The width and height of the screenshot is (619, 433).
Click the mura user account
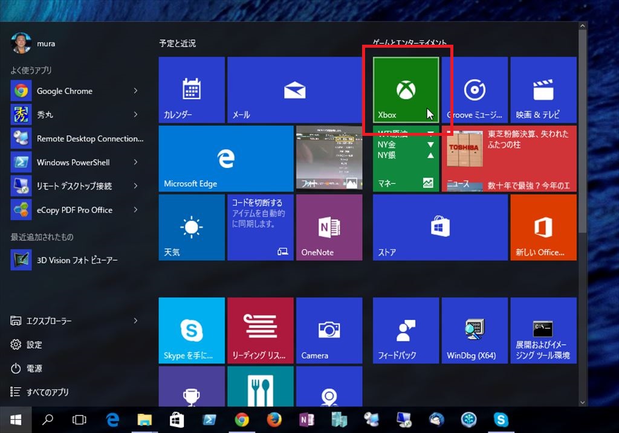pyautogui.click(x=33, y=43)
